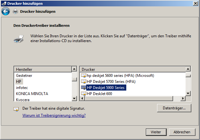Click the signed driver icon for HP Deskjet 5700

tap(83, 82)
